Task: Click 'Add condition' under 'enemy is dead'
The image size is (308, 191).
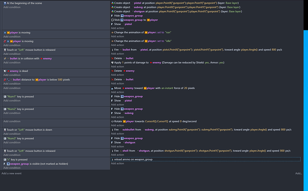Action: click(x=12, y=75)
